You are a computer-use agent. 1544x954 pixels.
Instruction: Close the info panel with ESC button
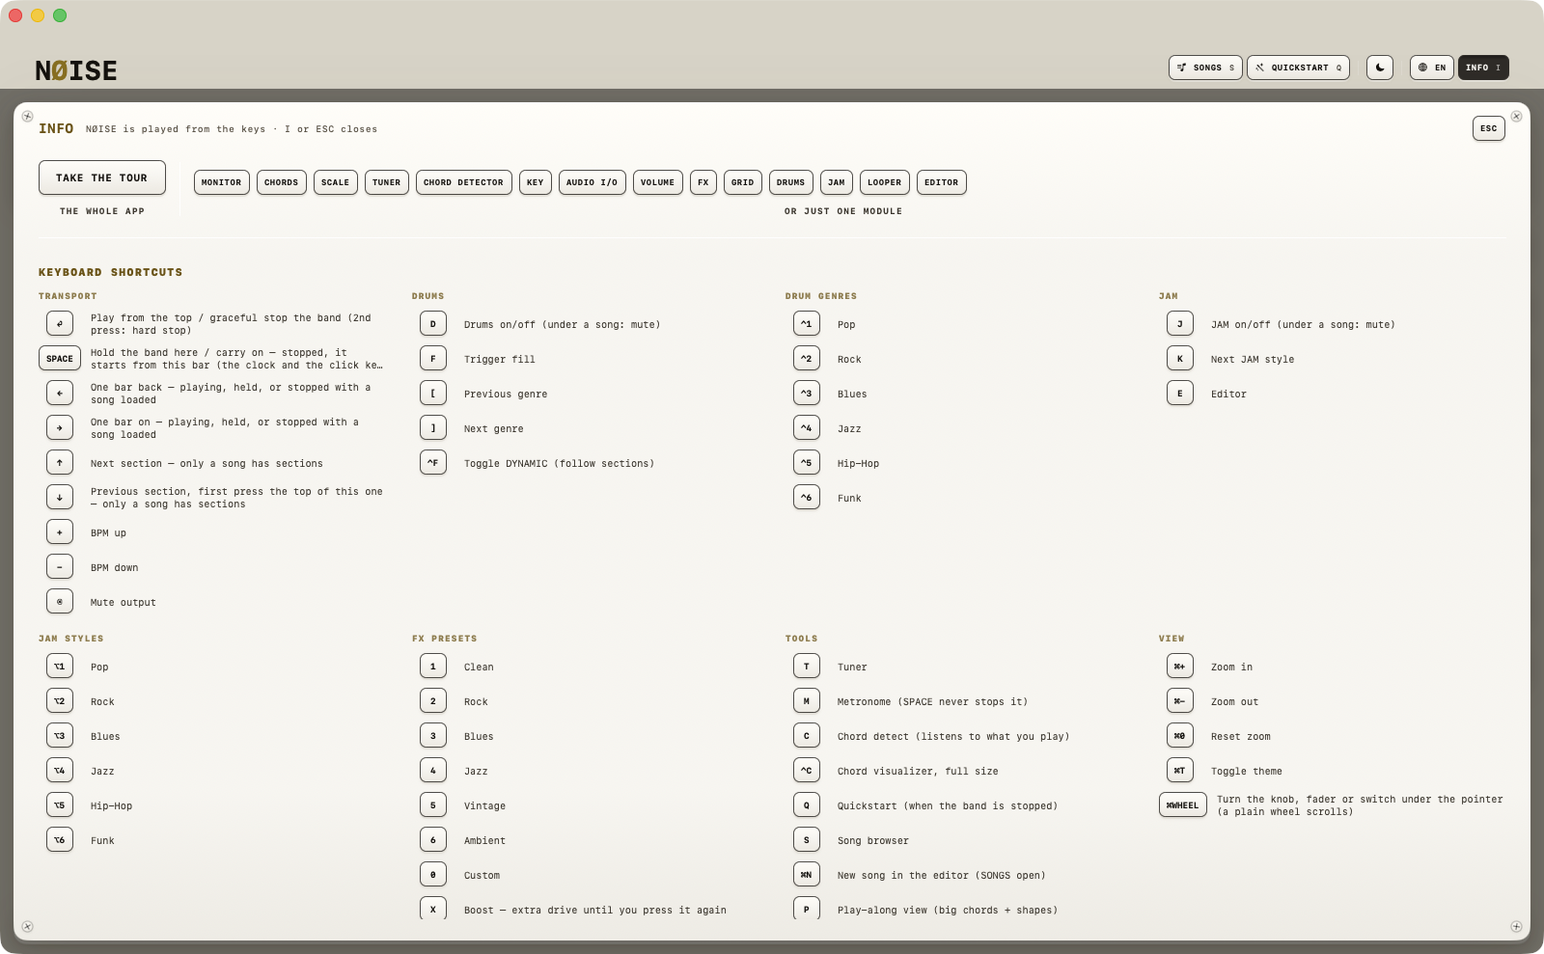click(x=1489, y=128)
